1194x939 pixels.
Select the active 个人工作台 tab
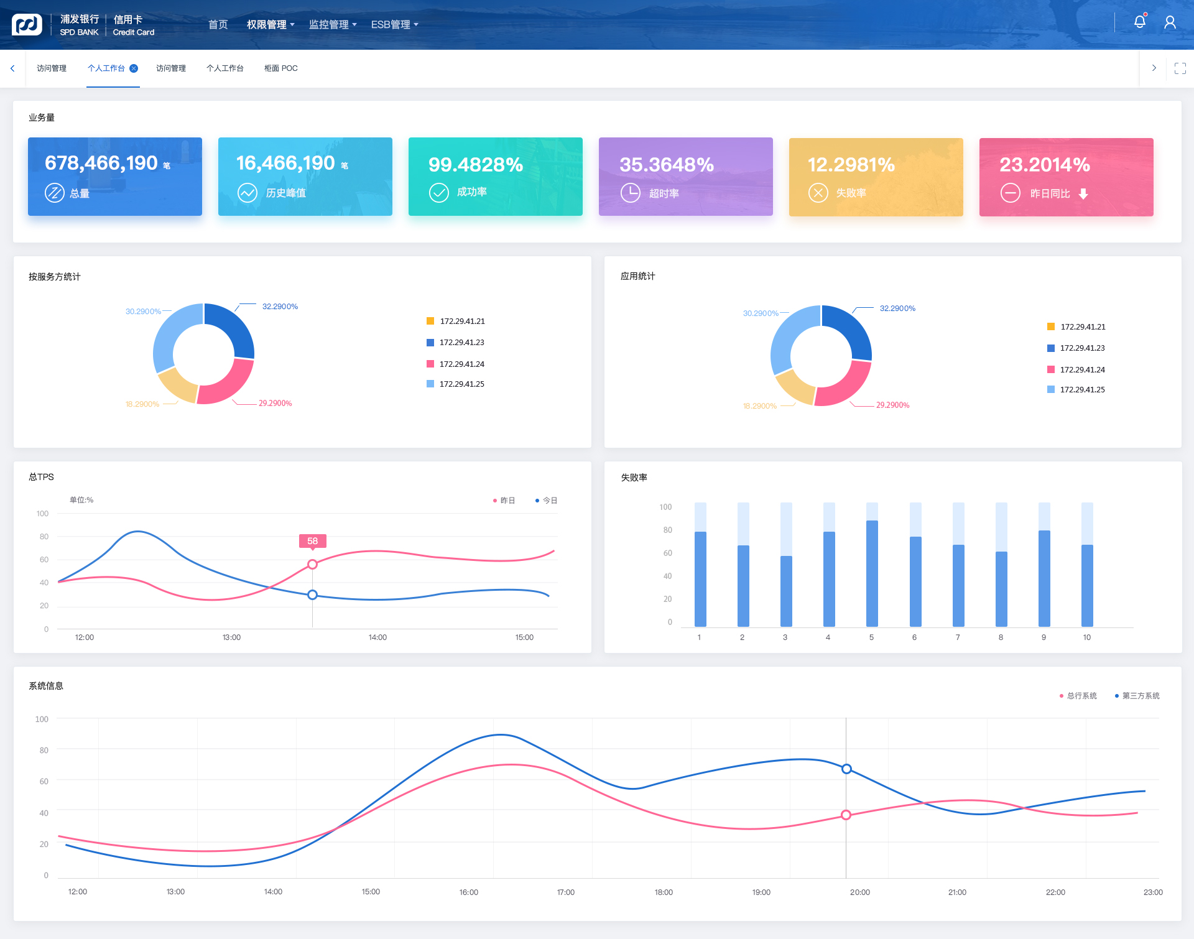pyautogui.click(x=106, y=68)
